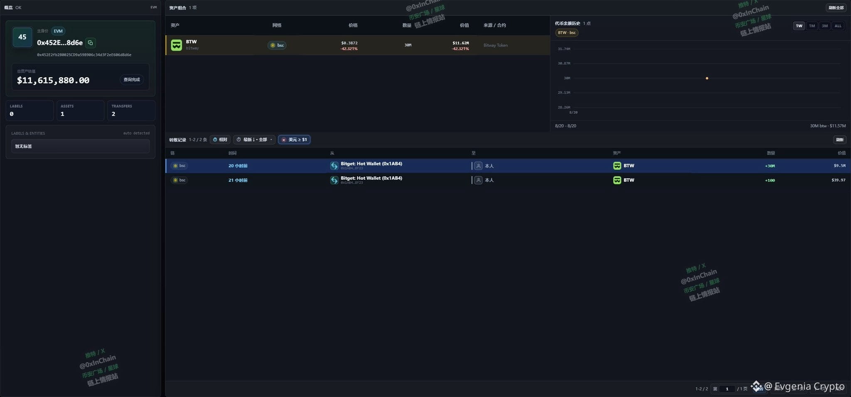Click the Bitway Token contract source text

[495, 45]
